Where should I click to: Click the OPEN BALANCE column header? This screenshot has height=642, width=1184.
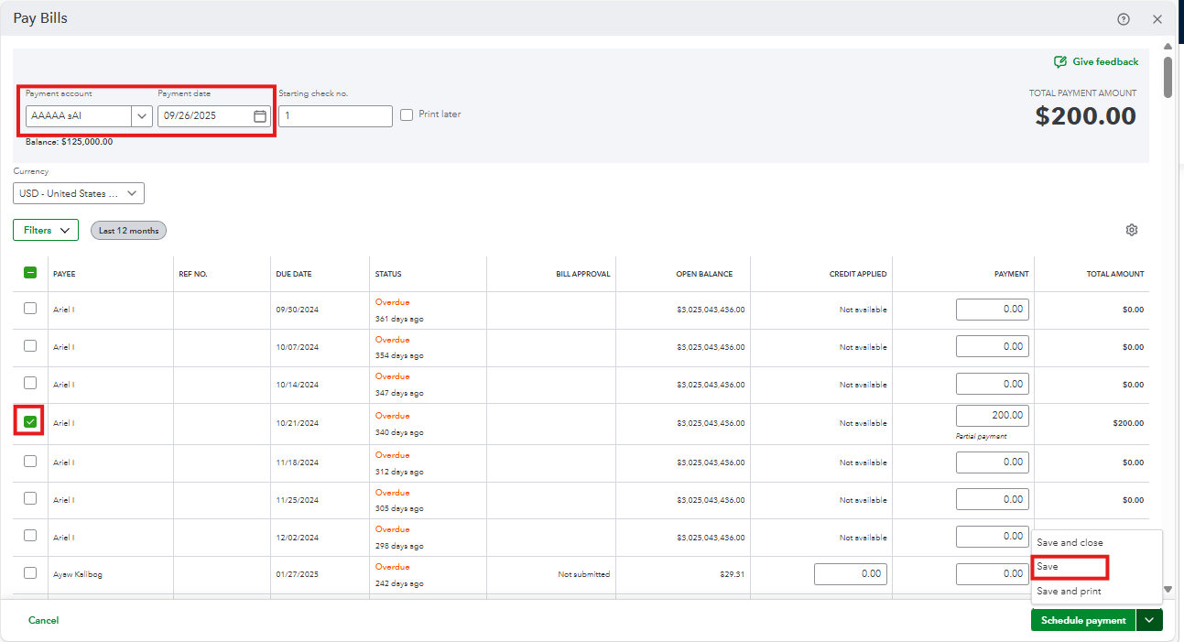click(704, 274)
